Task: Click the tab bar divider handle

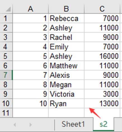Action: [54, 125]
